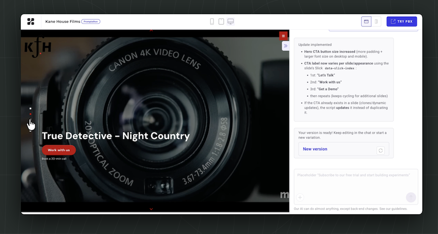Image resolution: width=438 pixels, height=234 pixels.
Task: Click the Kane House Films project name
Action: coord(63,21)
